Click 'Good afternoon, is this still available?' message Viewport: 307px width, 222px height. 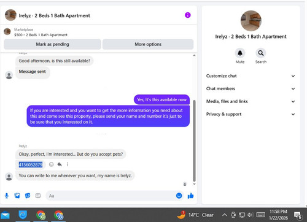click(x=55, y=61)
